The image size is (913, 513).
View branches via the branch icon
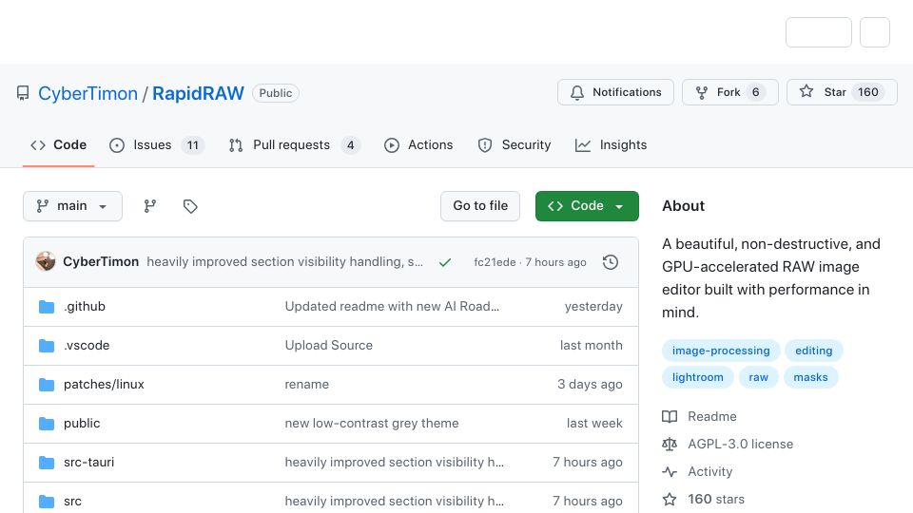pyautogui.click(x=150, y=206)
